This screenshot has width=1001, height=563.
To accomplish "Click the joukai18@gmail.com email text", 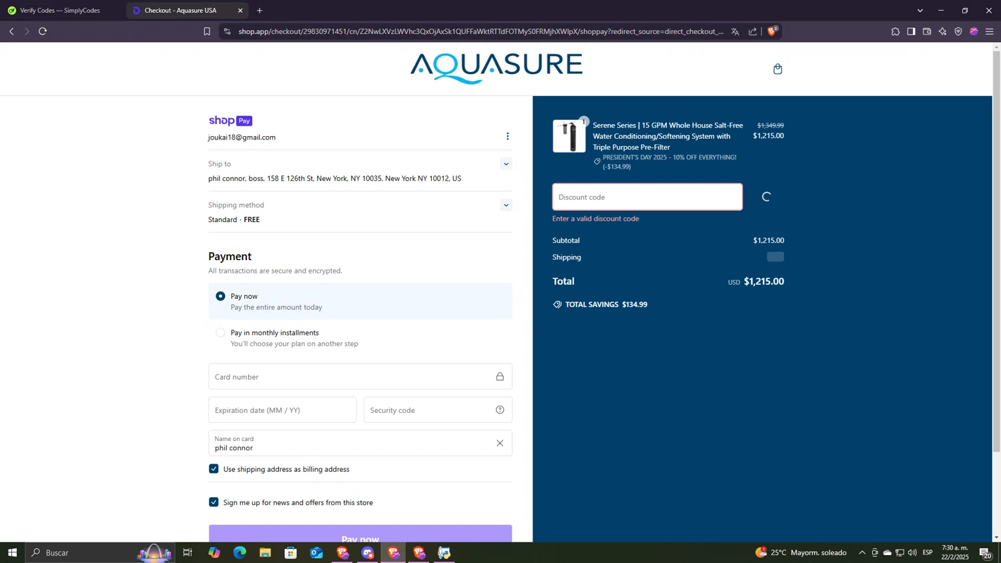I will [242, 137].
